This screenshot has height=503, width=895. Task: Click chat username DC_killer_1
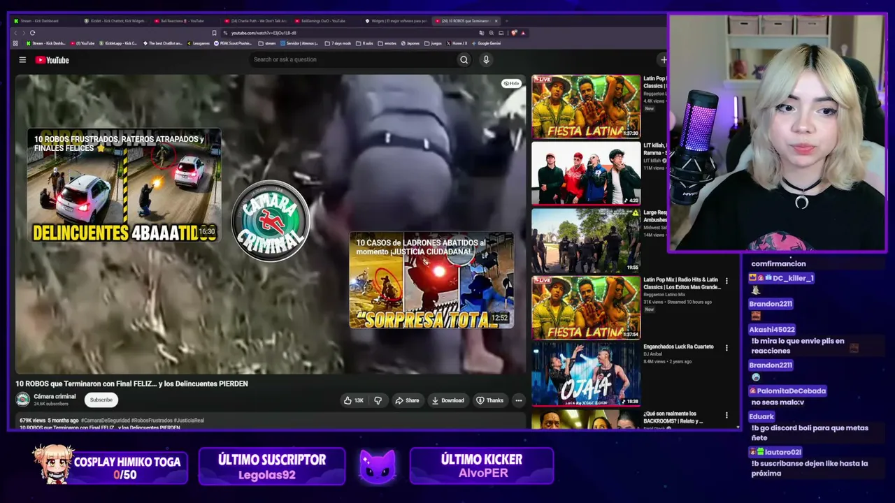(x=793, y=278)
